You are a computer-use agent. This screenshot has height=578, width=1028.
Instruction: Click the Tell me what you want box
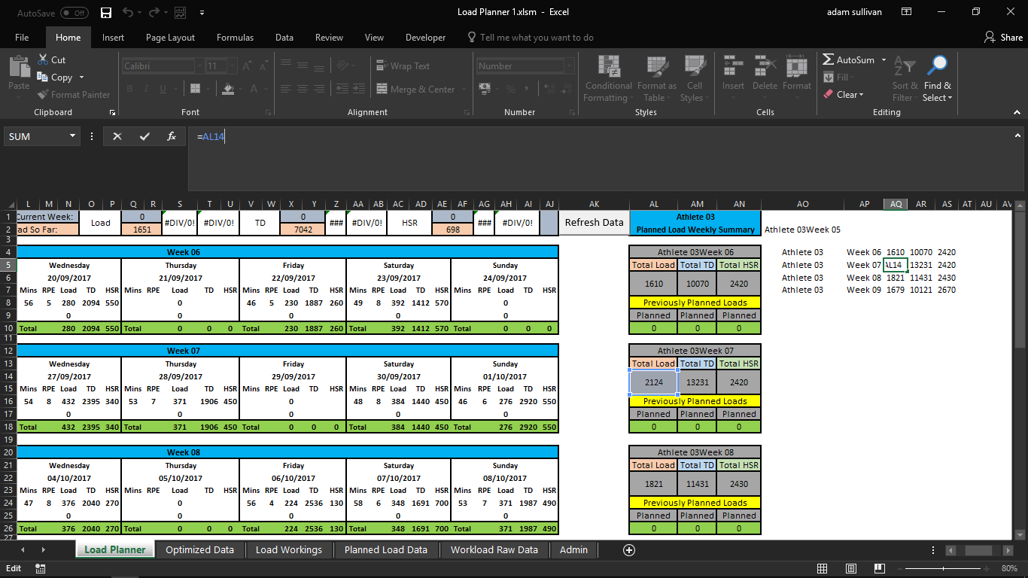pos(536,38)
